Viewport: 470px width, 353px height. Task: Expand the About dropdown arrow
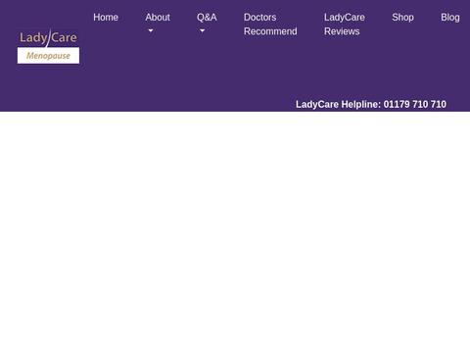[151, 31]
